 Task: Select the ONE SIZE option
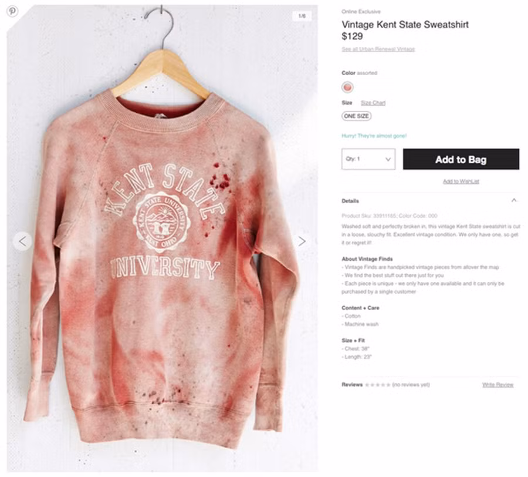point(356,116)
